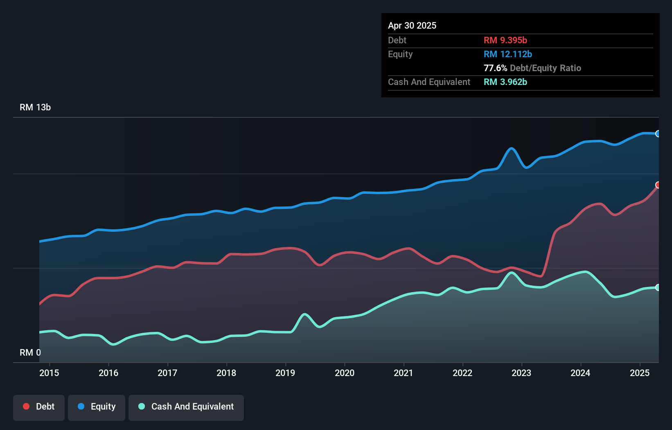Click the RM 13b axis label
This screenshot has width=672, height=430.
pyautogui.click(x=35, y=107)
